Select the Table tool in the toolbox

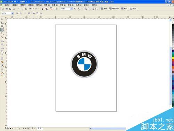click(x=2, y=59)
